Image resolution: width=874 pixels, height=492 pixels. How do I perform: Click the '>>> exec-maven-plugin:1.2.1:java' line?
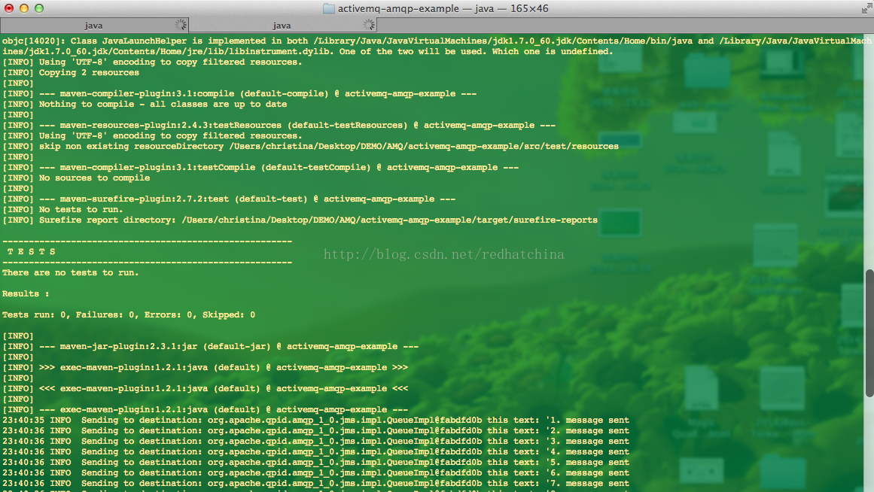(x=205, y=368)
